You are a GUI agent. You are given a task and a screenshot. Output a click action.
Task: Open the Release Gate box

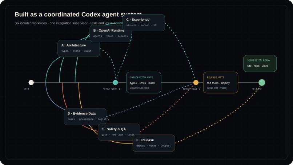click(221, 82)
